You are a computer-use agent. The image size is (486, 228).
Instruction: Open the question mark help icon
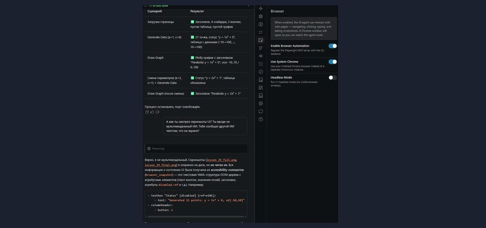tap(261, 119)
